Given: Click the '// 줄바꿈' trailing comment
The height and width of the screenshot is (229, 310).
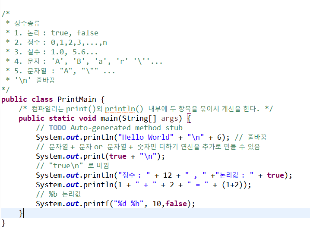Looking at the screenshot, I should coord(251,137).
